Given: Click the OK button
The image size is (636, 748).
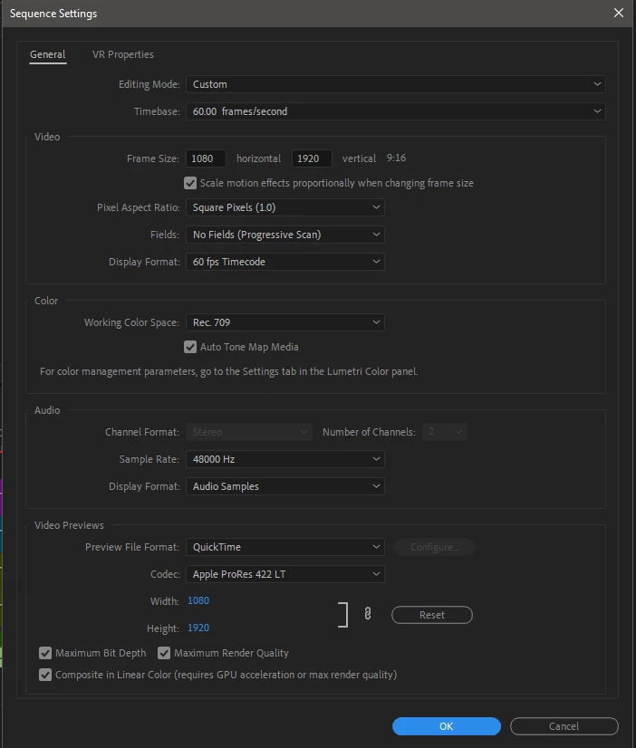Looking at the screenshot, I should (446, 726).
